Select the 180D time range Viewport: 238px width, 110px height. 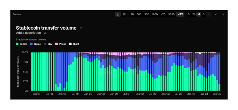pos(155,14)
